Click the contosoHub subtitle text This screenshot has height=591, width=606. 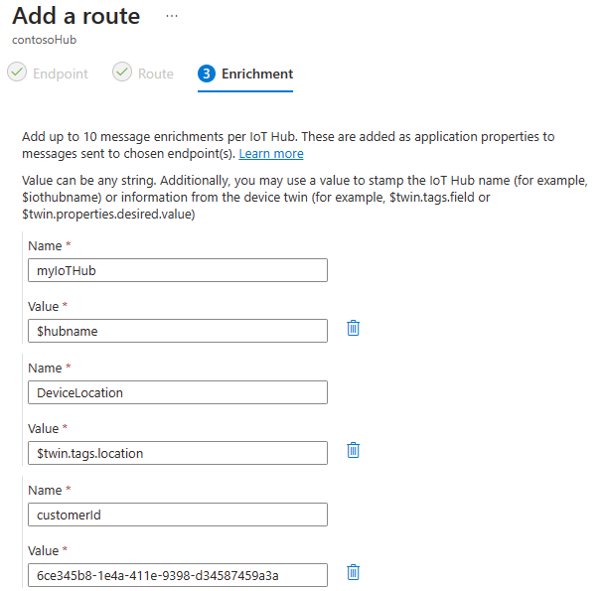click(x=44, y=40)
